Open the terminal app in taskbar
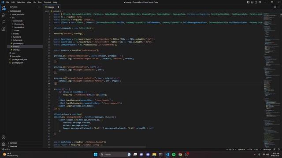Viewport: 282px width, 158px height. (160, 154)
